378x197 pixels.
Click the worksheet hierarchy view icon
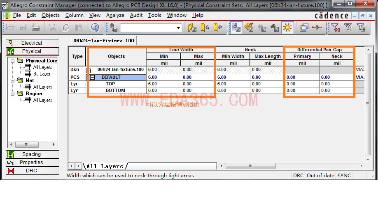point(236,27)
